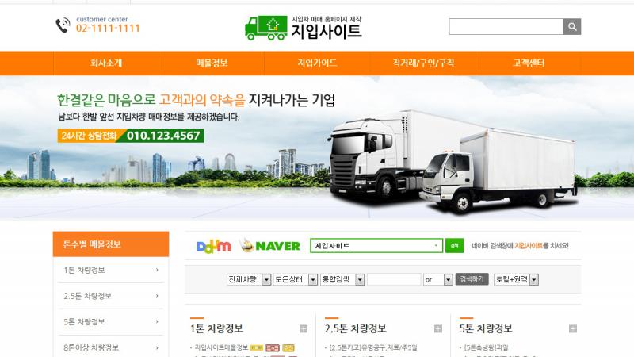Screen dimensions: 634x357
Task: Open the 모든상태 dropdown
Action: point(295,279)
